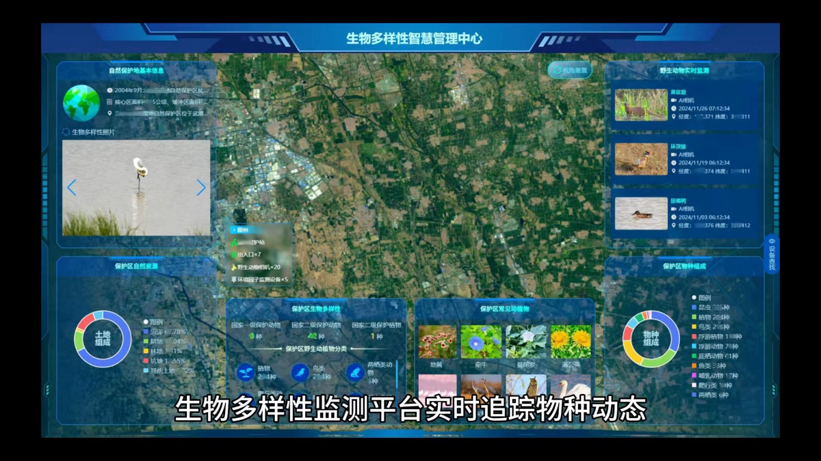The height and width of the screenshot is (461, 821).
Task: Click the wildlife camera icon in map legend
Action: click(234, 267)
